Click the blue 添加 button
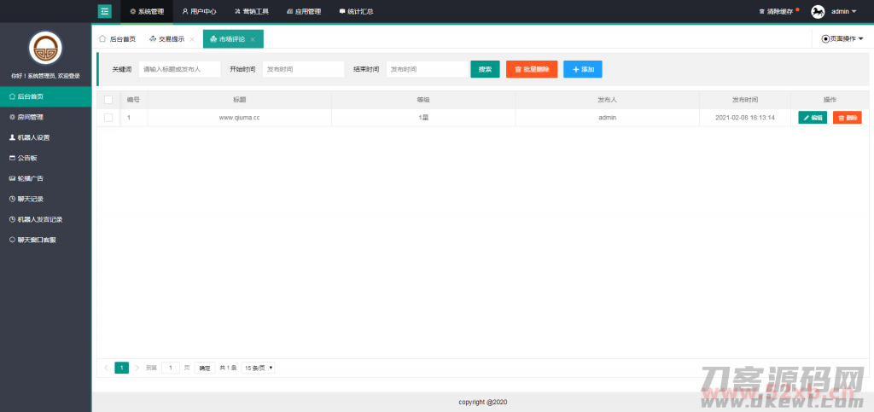 (x=582, y=69)
